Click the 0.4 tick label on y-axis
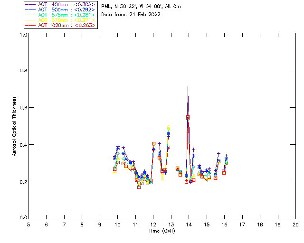The height and width of the screenshot is (243, 304). tap(23, 145)
